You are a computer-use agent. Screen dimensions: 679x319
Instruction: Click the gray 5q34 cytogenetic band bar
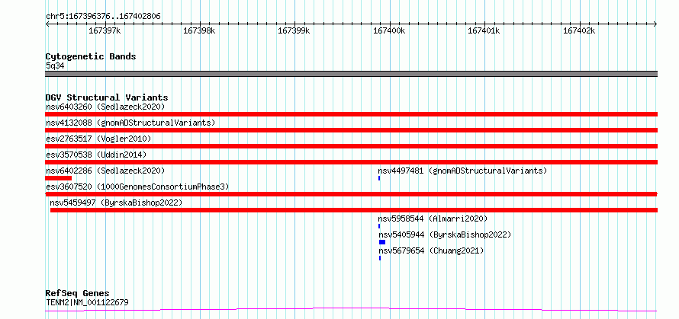click(x=351, y=74)
